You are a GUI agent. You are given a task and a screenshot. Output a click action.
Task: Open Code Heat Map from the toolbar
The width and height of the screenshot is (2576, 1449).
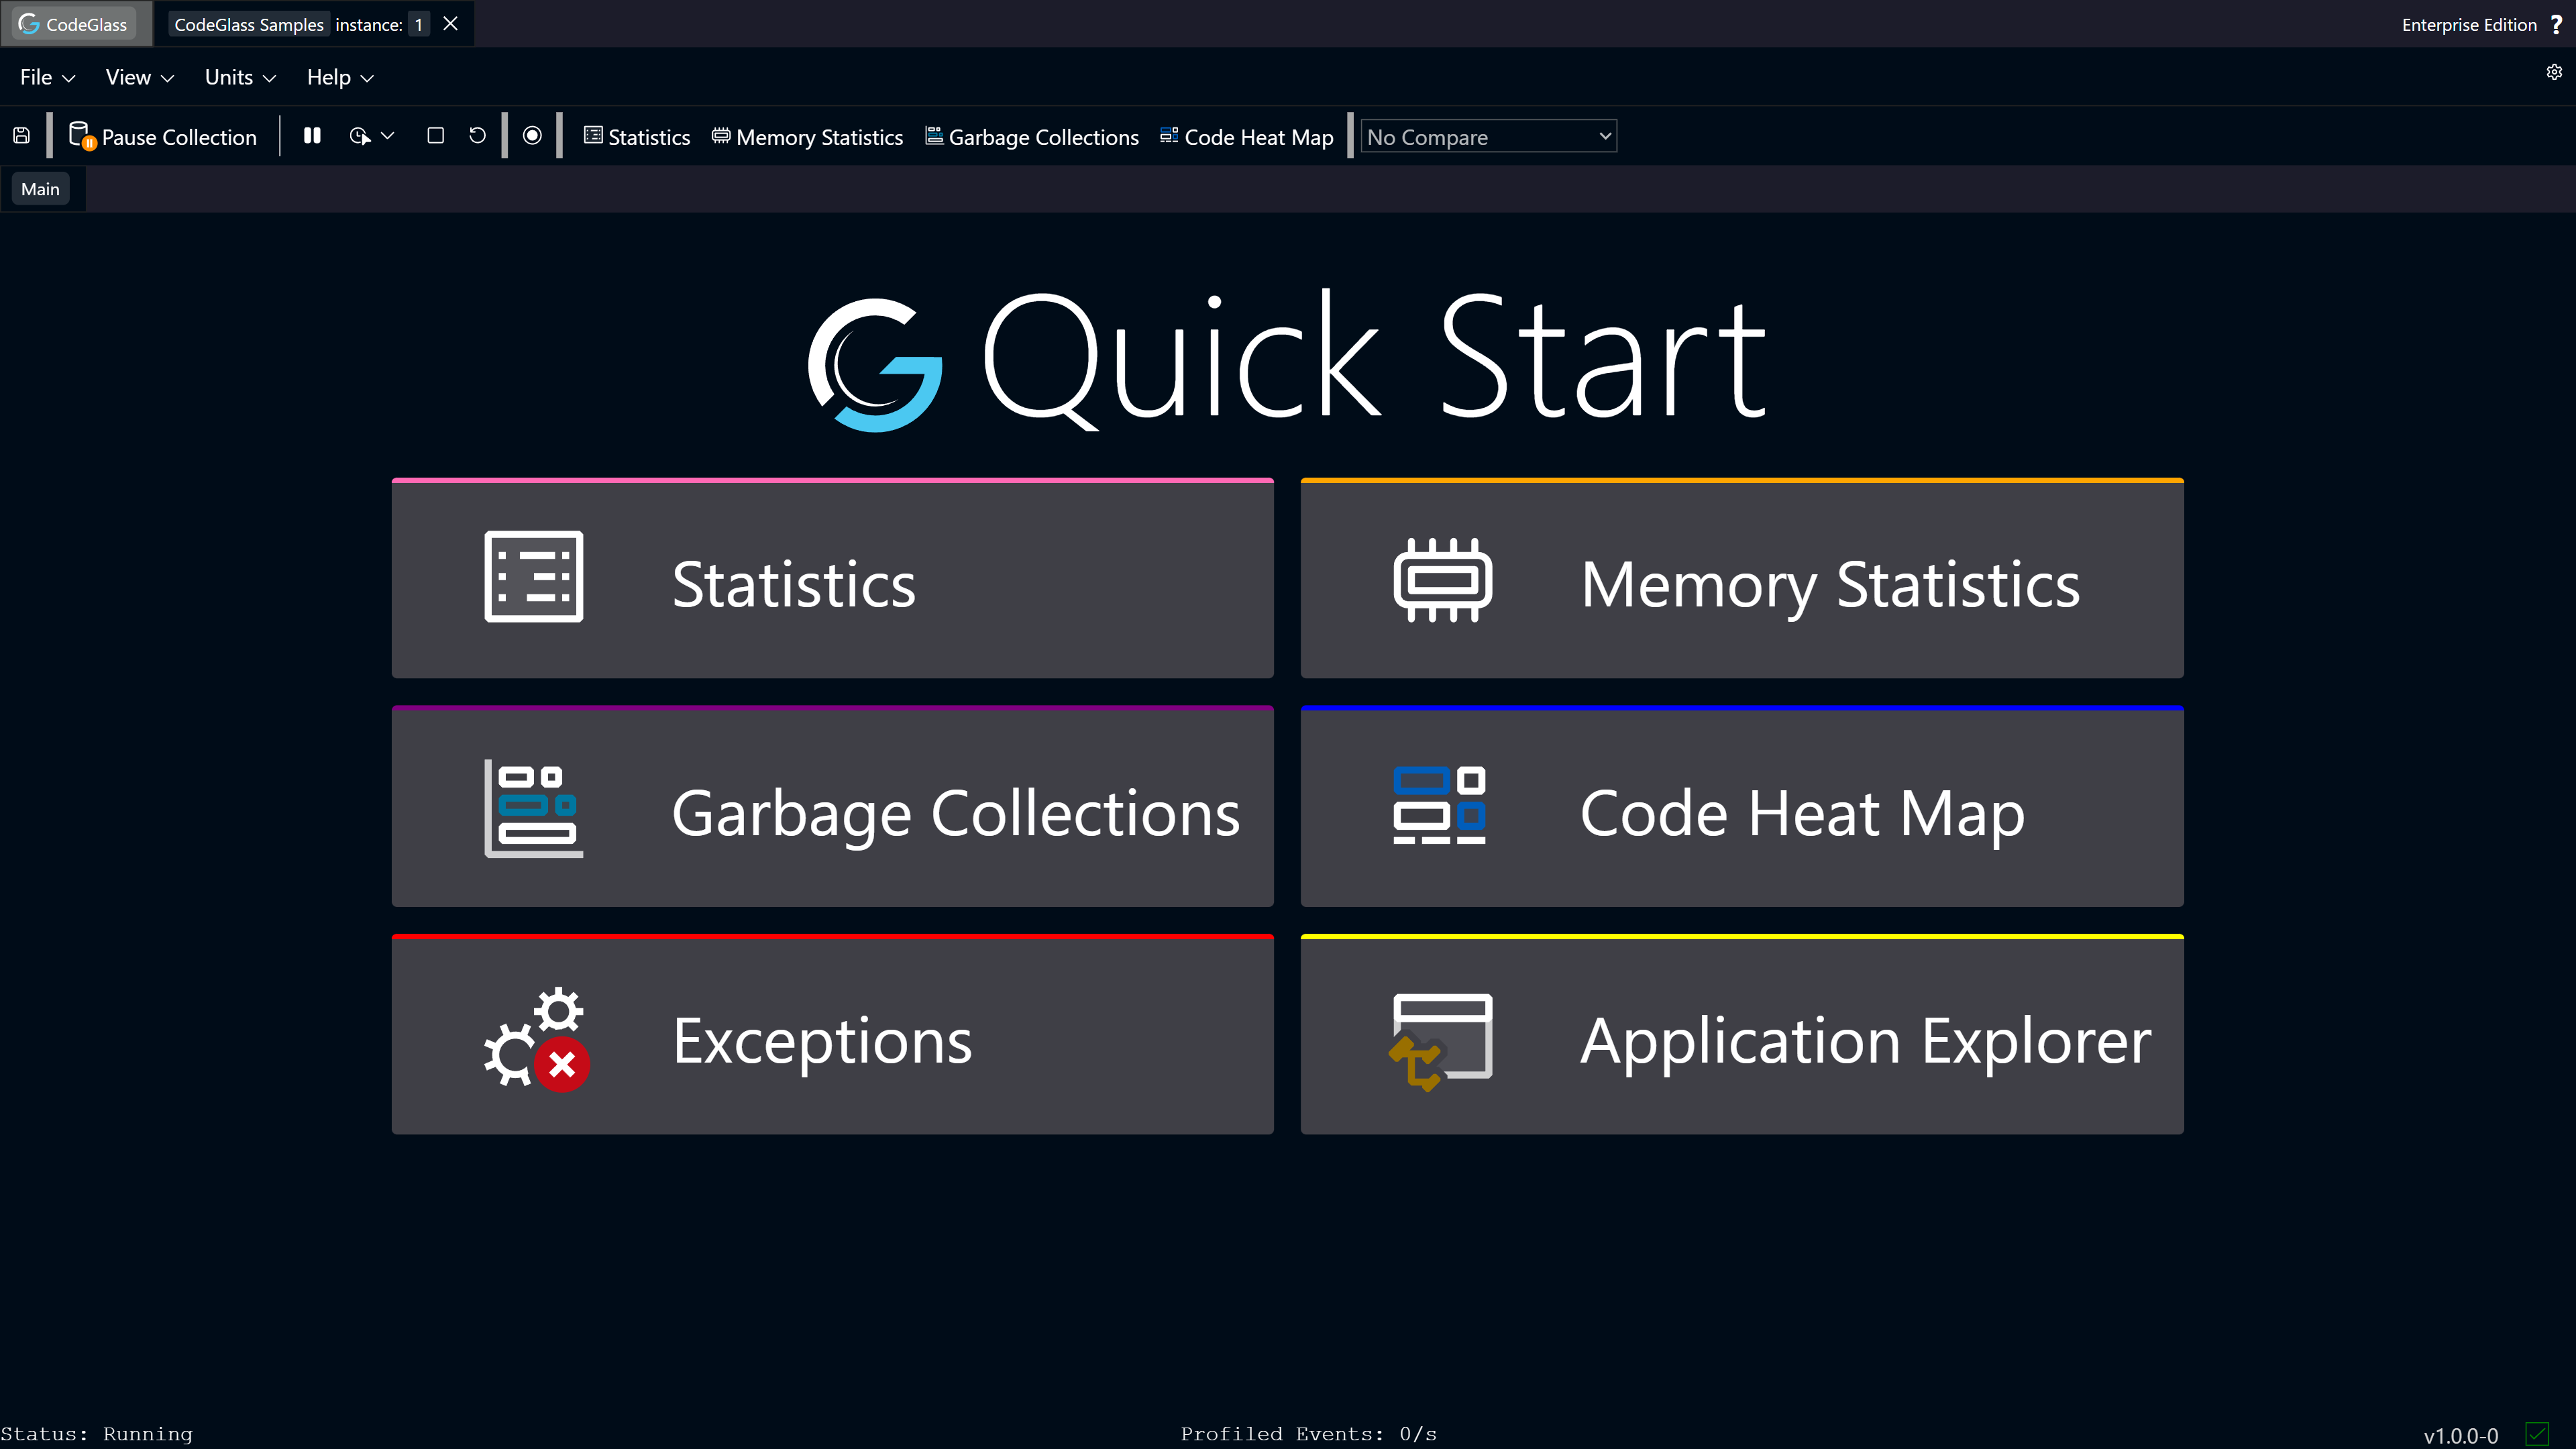pyautogui.click(x=1247, y=136)
